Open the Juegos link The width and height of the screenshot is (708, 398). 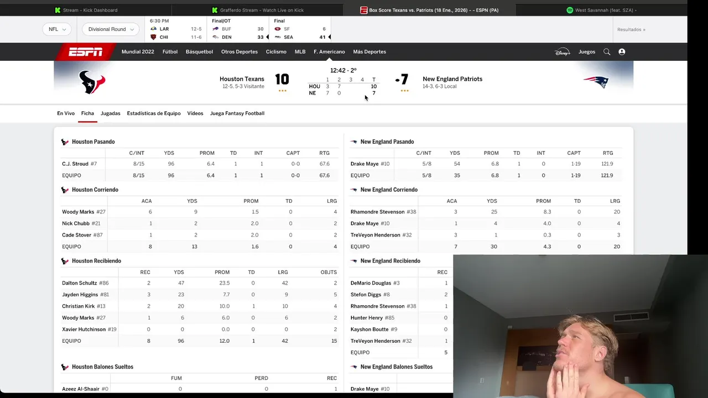click(x=587, y=52)
